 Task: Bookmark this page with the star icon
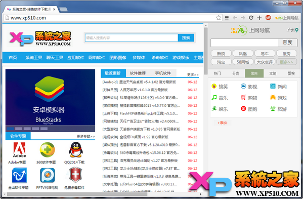point(219,18)
